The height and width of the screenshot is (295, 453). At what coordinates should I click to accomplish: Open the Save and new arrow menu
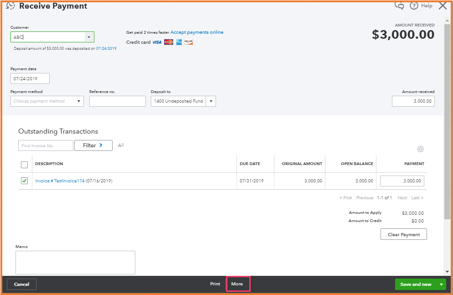441,285
